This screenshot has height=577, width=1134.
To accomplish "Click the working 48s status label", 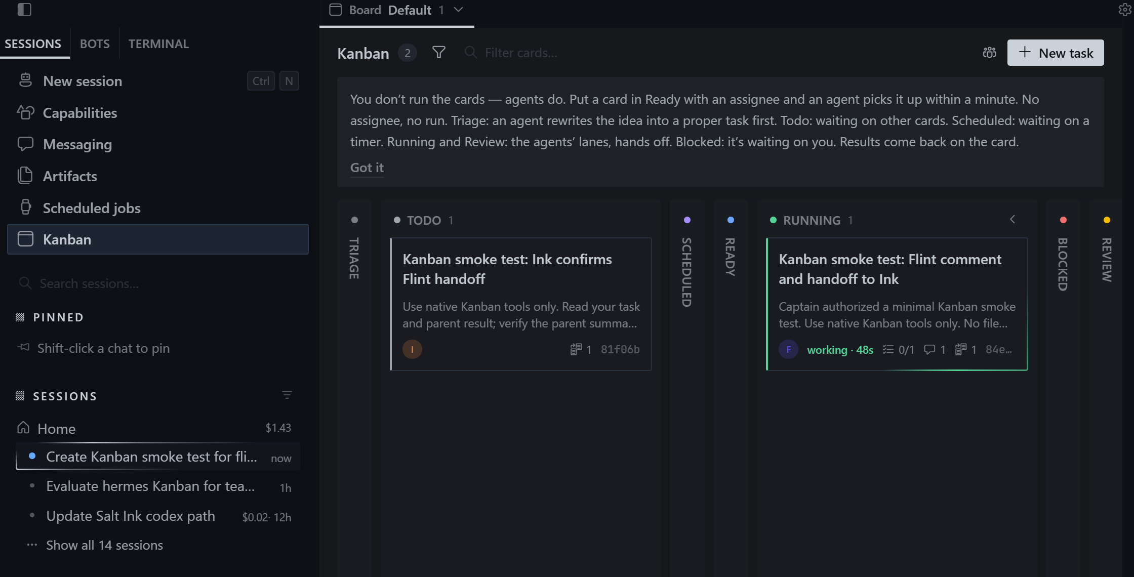I will coord(840,350).
